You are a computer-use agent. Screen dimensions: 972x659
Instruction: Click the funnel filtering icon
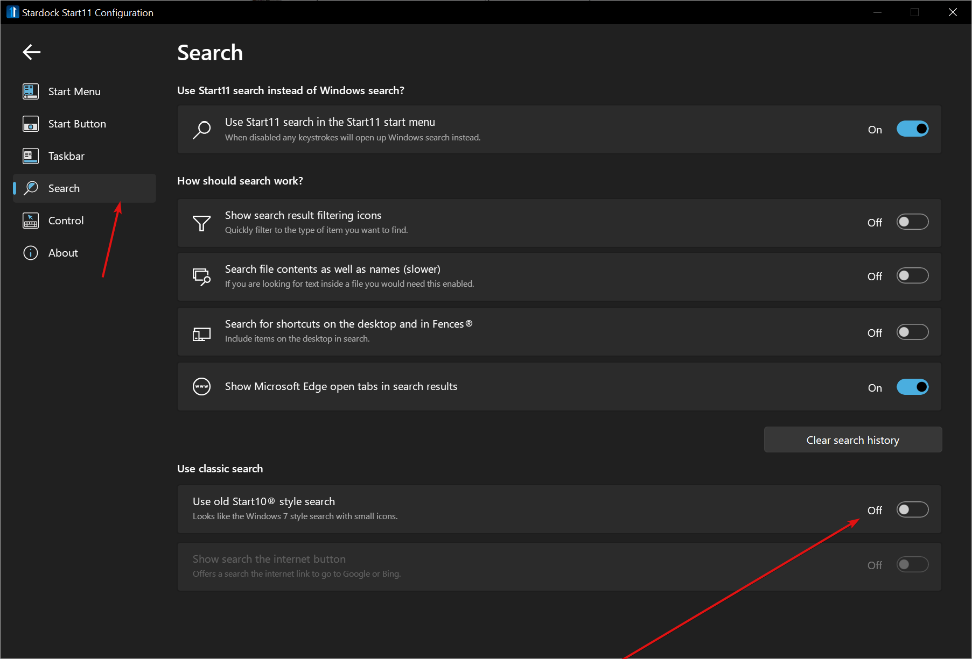pyautogui.click(x=201, y=223)
